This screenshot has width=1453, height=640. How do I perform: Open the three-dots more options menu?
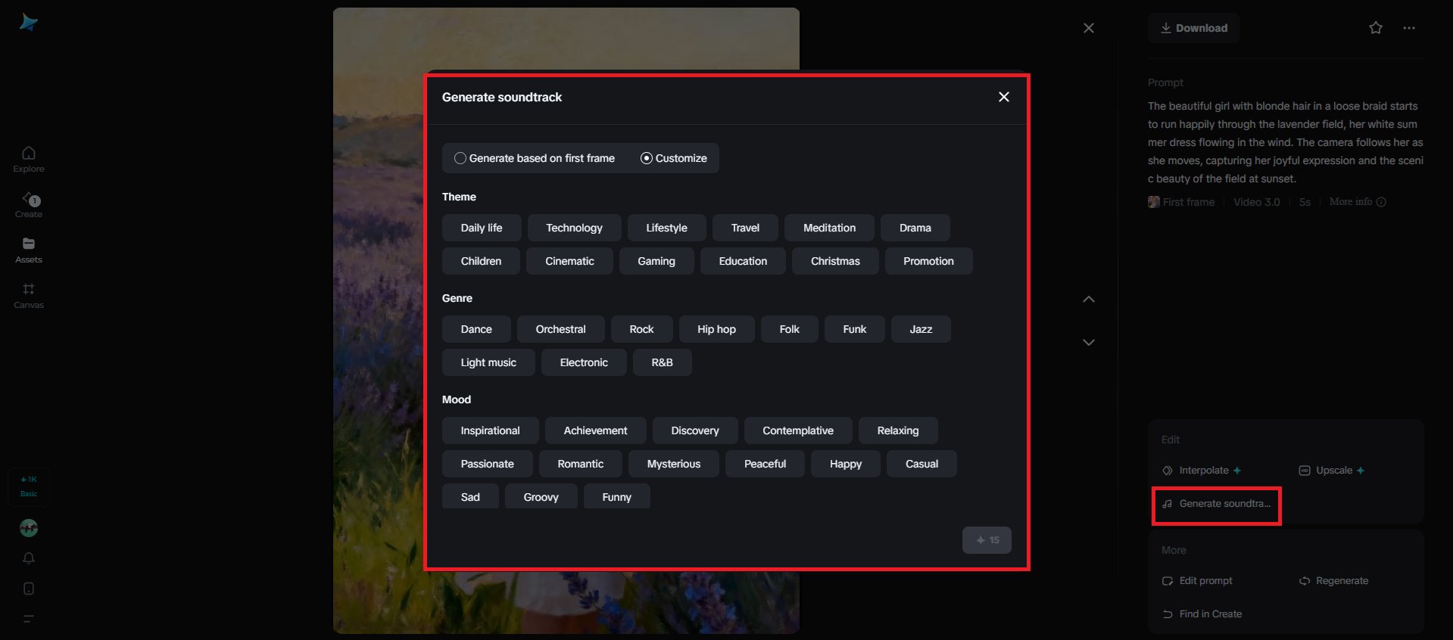(1409, 28)
